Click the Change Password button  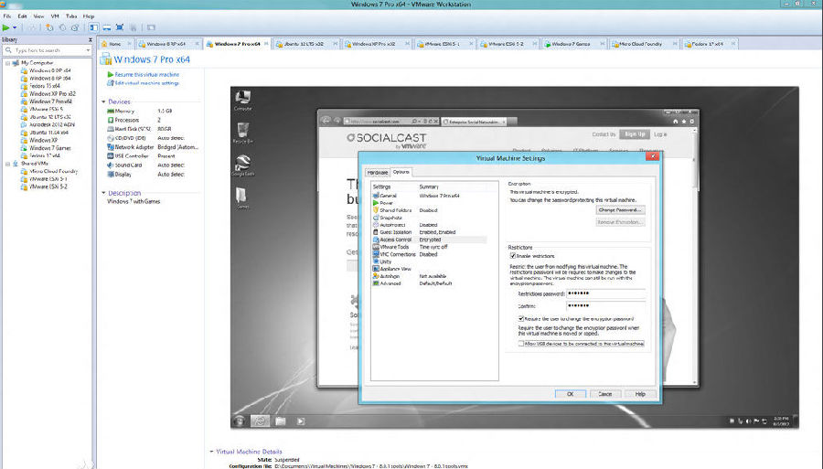620,210
